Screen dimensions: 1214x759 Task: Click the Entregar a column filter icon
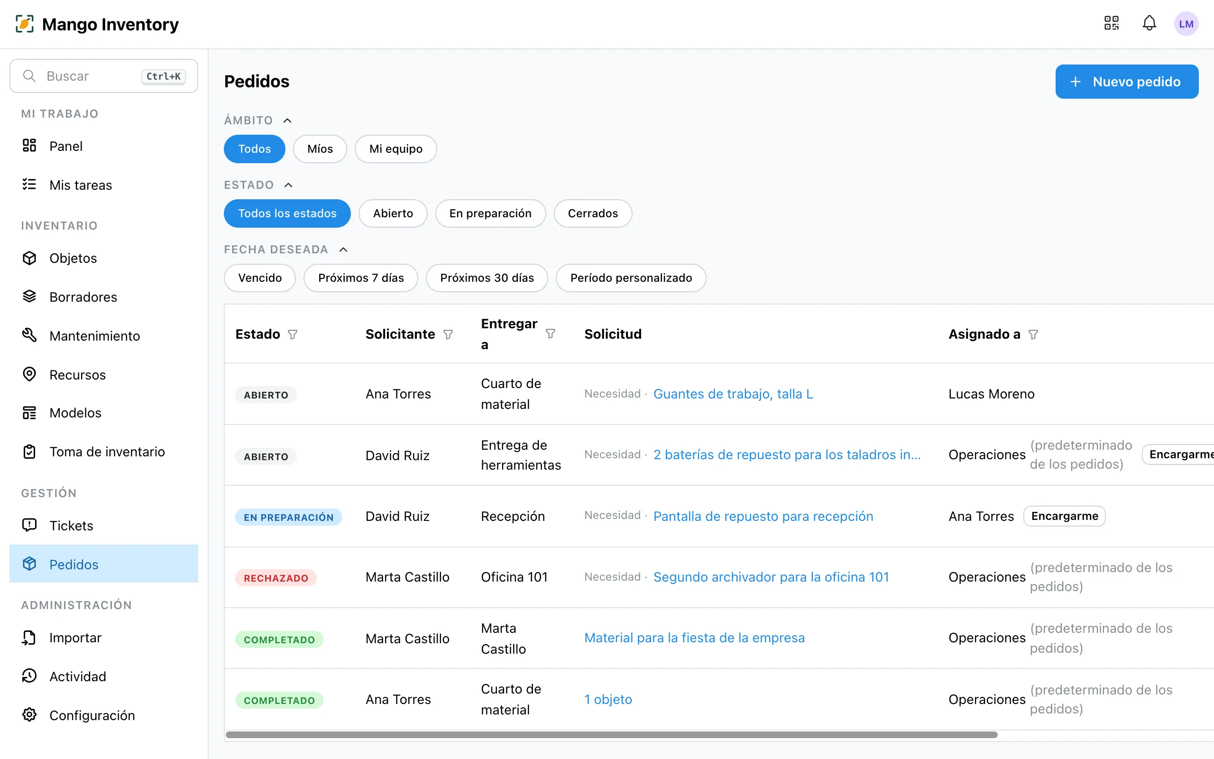[x=550, y=334]
